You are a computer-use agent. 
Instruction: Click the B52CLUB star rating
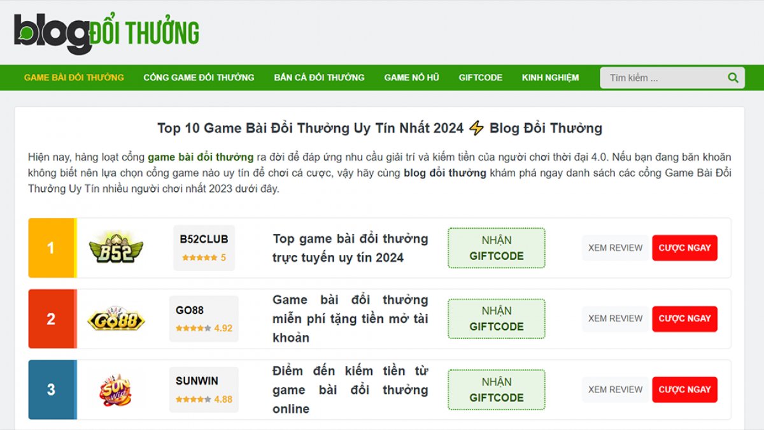(x=204, y=258)
